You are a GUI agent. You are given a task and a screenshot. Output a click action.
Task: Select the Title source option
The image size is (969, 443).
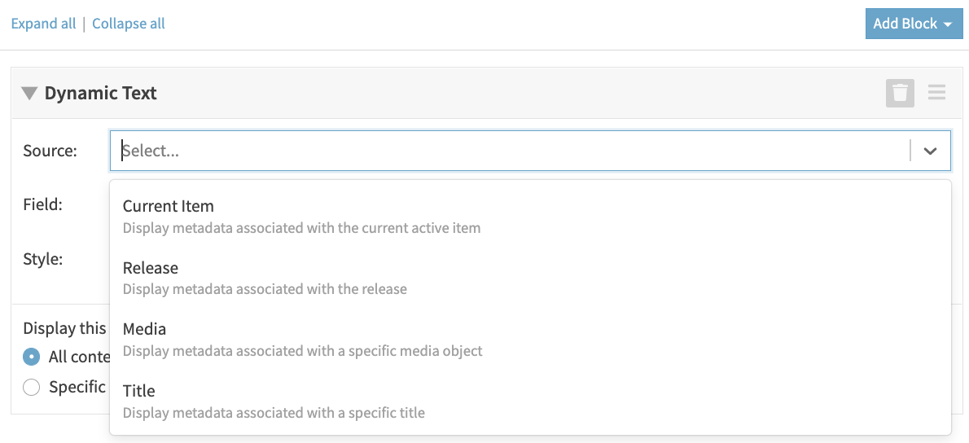pos(138,391)
